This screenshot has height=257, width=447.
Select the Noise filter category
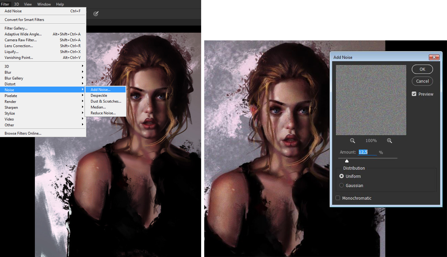point(43,90)
